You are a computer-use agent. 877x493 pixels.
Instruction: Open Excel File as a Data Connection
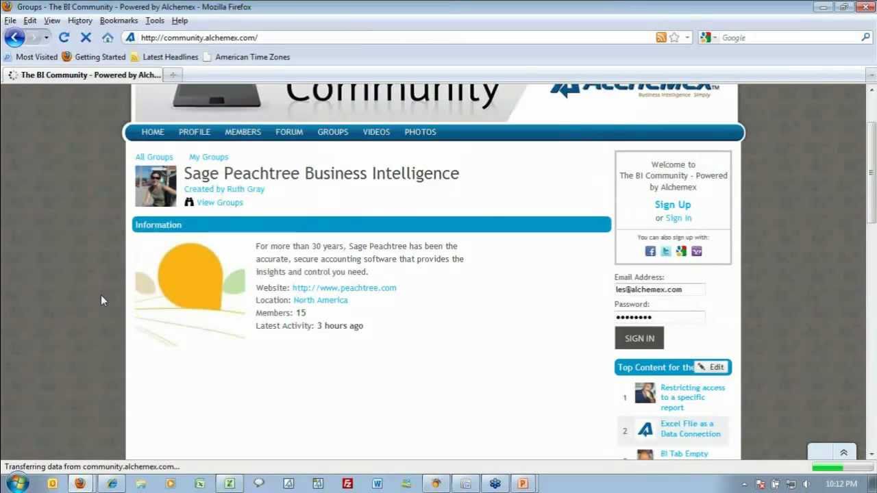coord(691,429)
